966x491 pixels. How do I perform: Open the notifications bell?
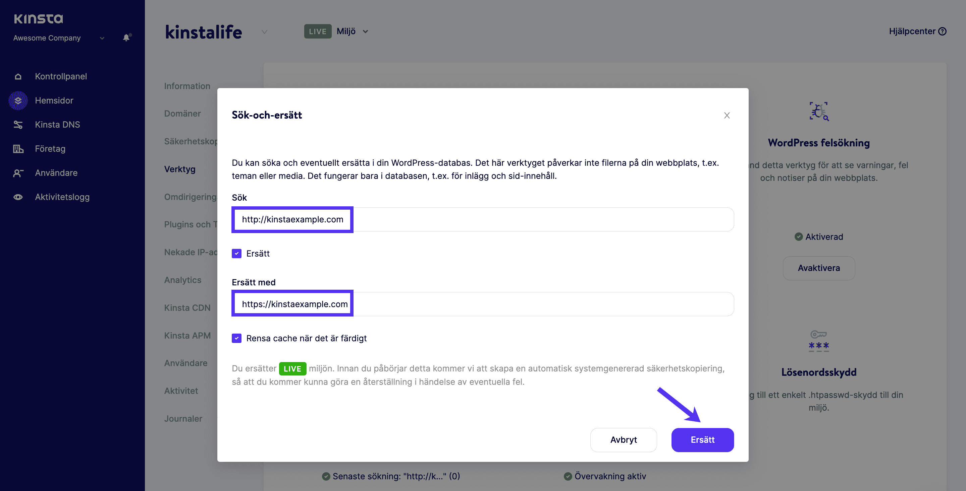pos(127,38)
